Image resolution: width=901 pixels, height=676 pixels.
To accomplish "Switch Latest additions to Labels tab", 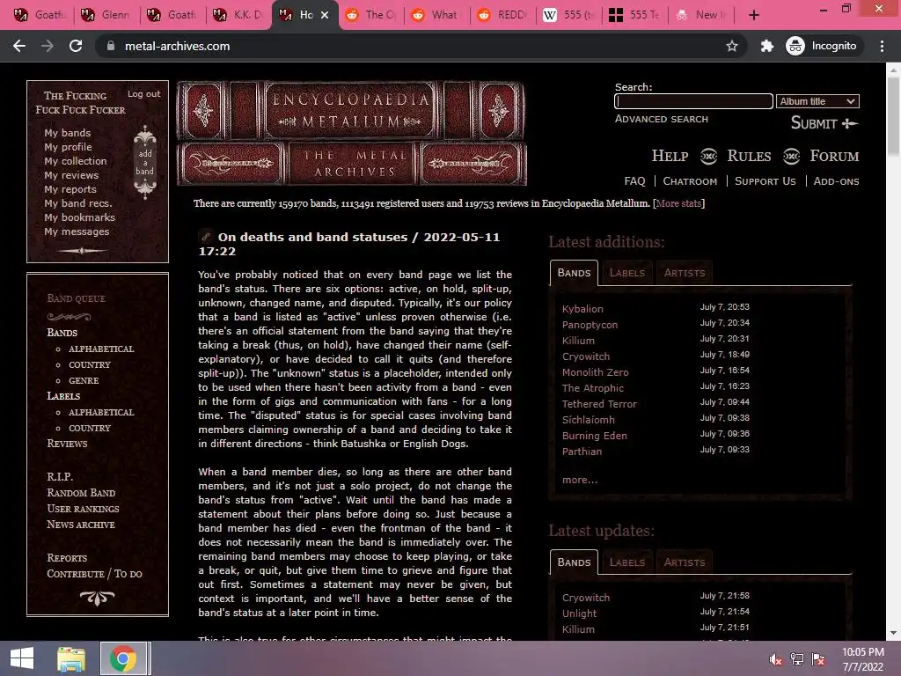I will pyautogui.click(x=626, y=273).
